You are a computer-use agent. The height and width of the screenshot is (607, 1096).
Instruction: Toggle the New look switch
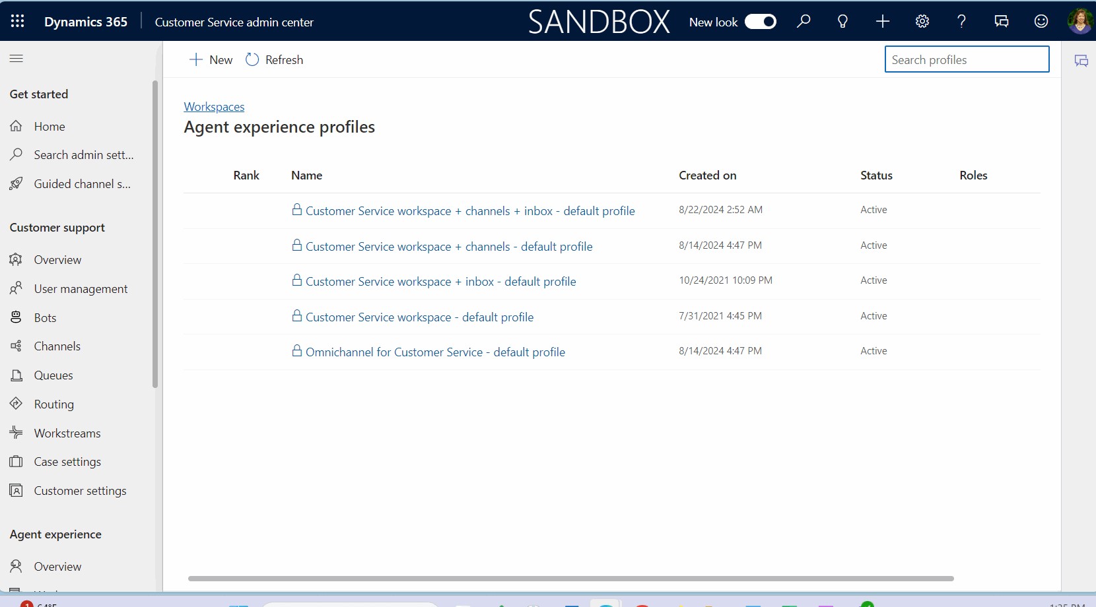pyautogui.click(x=760, y=22)
